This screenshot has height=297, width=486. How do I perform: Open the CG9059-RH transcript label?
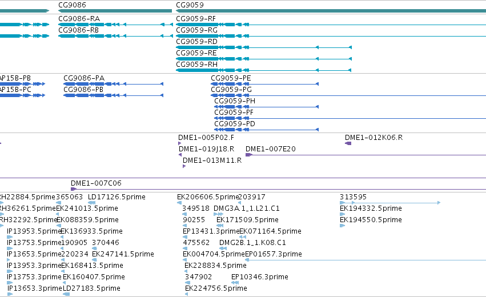pyautogui.click(x=197, y=65)
